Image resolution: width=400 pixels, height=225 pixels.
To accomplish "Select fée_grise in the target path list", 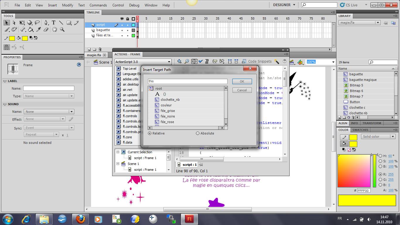I will tap(167, 111).
